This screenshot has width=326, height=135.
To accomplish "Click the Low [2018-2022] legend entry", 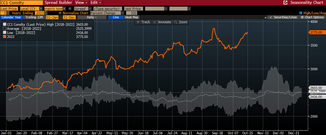I will pyautogui.click(x=21, y=33).
